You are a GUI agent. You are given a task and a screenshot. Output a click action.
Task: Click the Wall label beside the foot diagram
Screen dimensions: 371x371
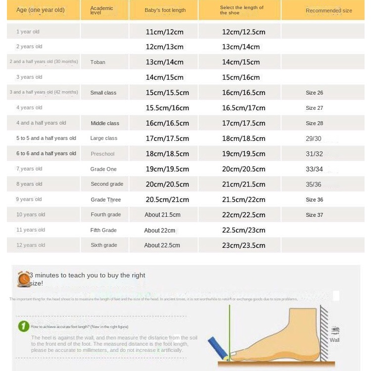point(334,340)
